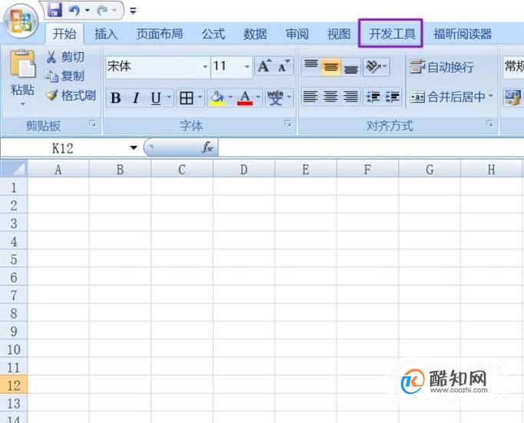Open the 对齐方式 dialog launcher
Image resolution: width=524 pixels, height=423 pixels.
pos(489,124)
